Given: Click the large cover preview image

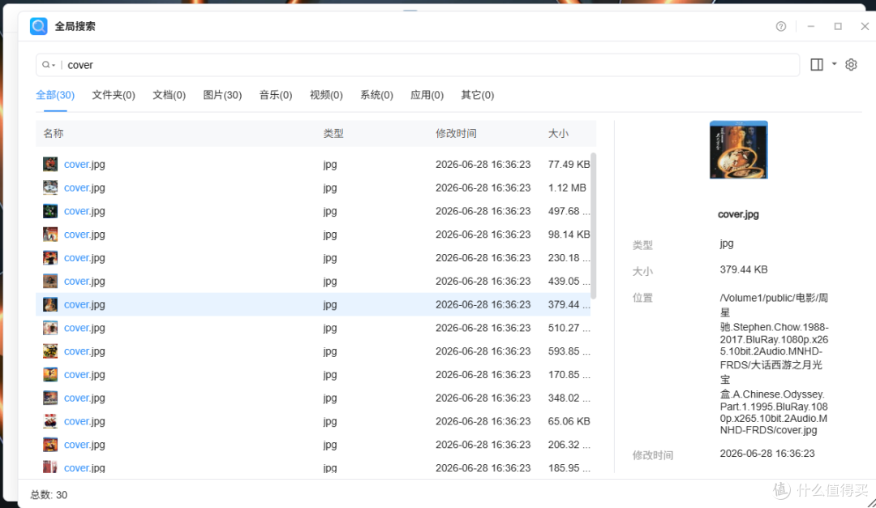Looking at the screenshot, I should 739,150.
